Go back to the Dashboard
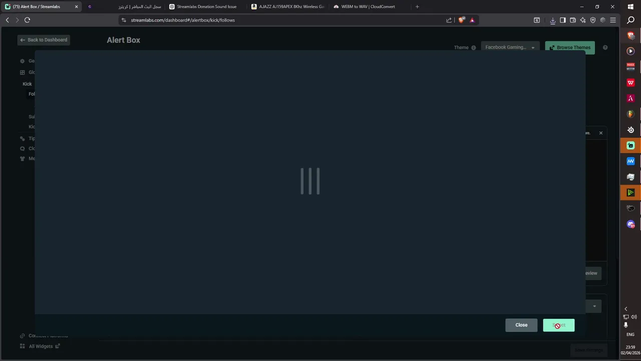The width and height of the screenshot is (641, 361). [x=44, y=40]
